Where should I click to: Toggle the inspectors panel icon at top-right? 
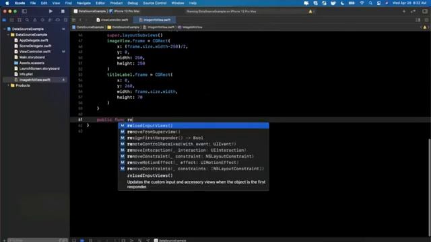(425, 11)
